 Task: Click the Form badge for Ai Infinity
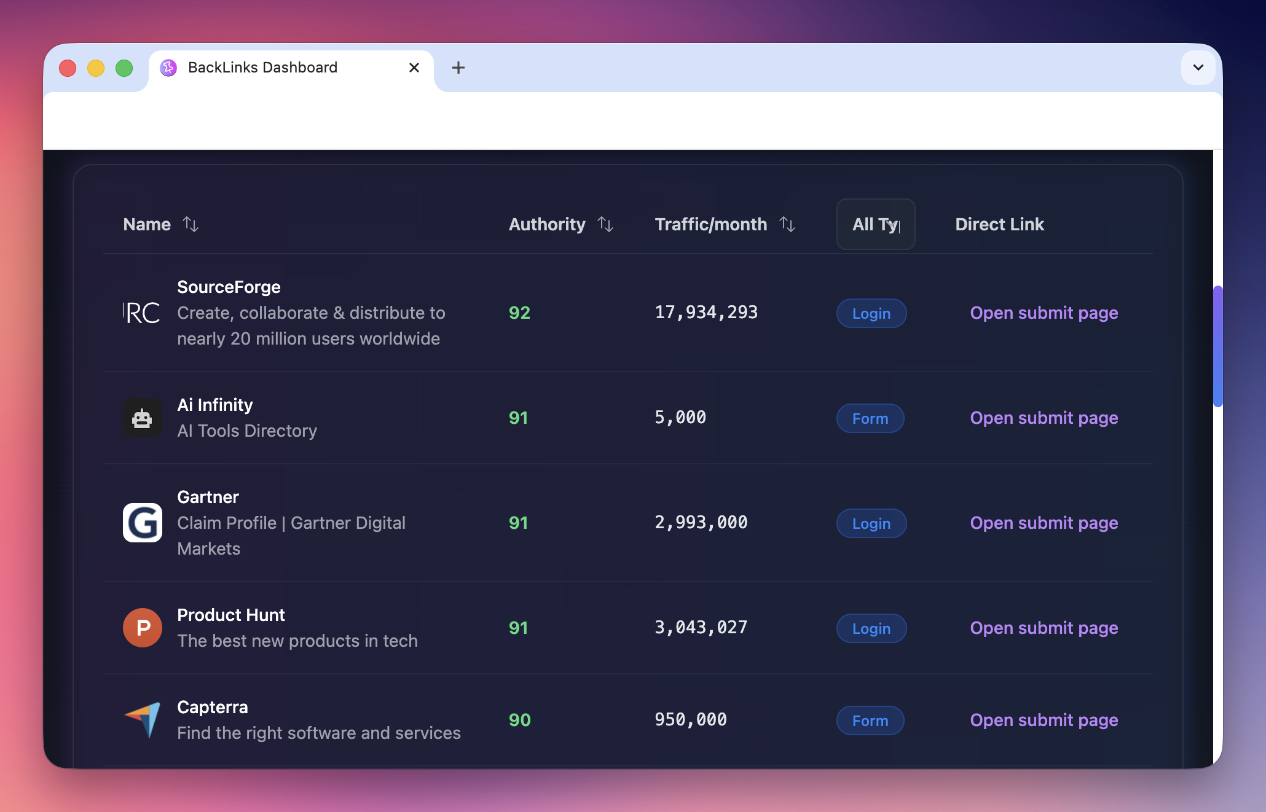click(870, 418)
